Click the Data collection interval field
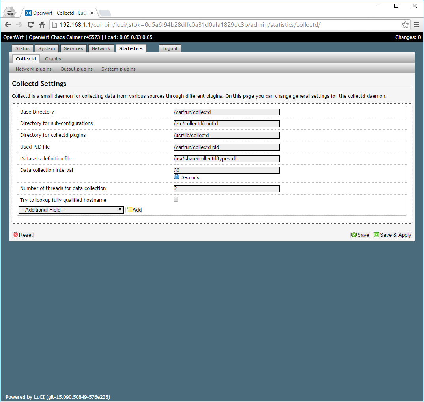The width and height of the screenshot is (424, 402). (x=226, y=170)
